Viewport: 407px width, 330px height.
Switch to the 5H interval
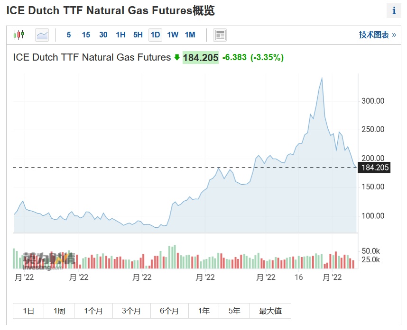click(x=138, y=35)
